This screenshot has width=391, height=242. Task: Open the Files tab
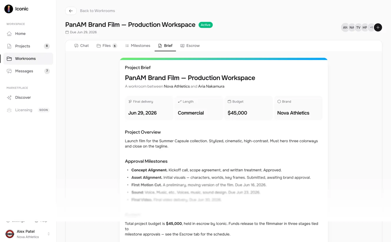(107, 46)
